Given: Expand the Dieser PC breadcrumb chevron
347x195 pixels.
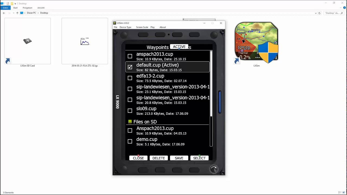Looking at the screenshot, I should click(x=38, y=13).
